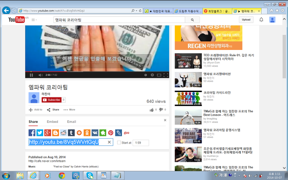Click the YouTube search magnifier button

pyautogui.click(x=192, y=20)
